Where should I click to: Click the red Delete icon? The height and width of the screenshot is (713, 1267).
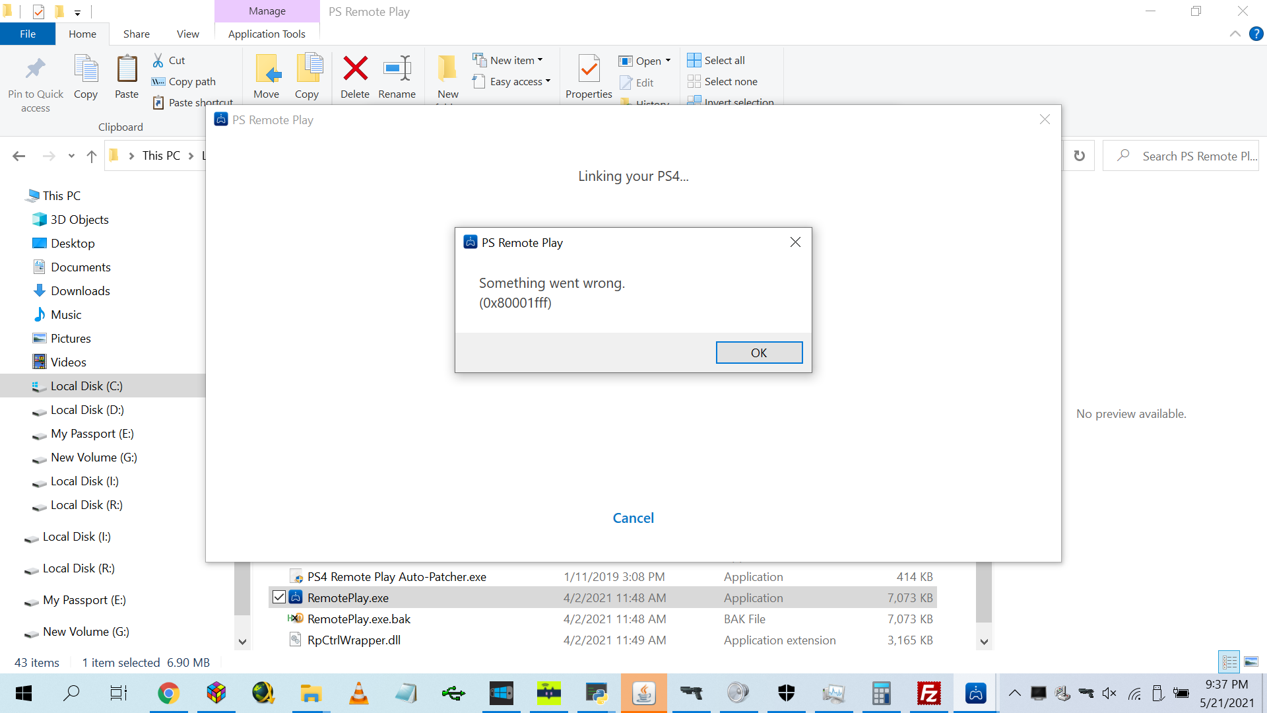coord(355,69)
